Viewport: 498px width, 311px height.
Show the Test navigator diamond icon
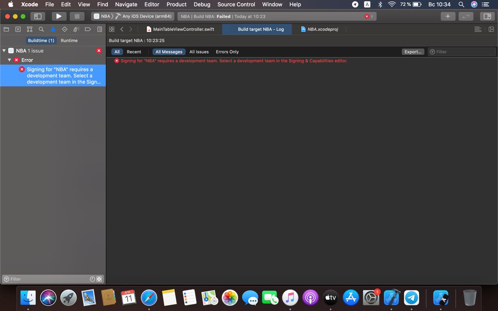click(x=65, y=29)
